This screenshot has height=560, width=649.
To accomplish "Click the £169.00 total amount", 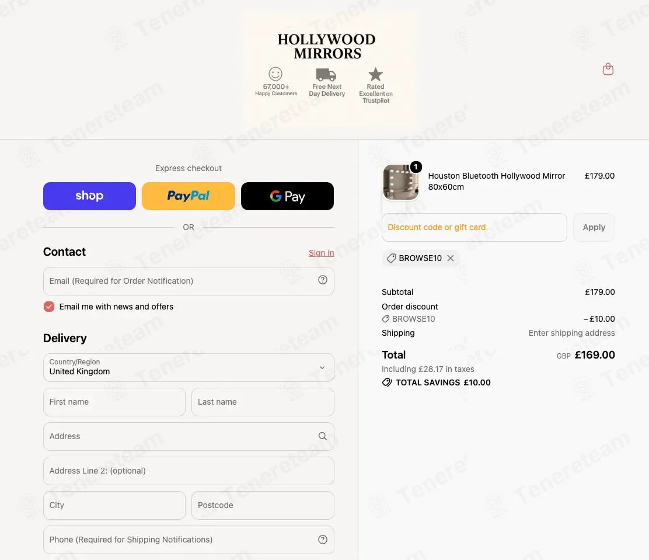I will (594, 355).
